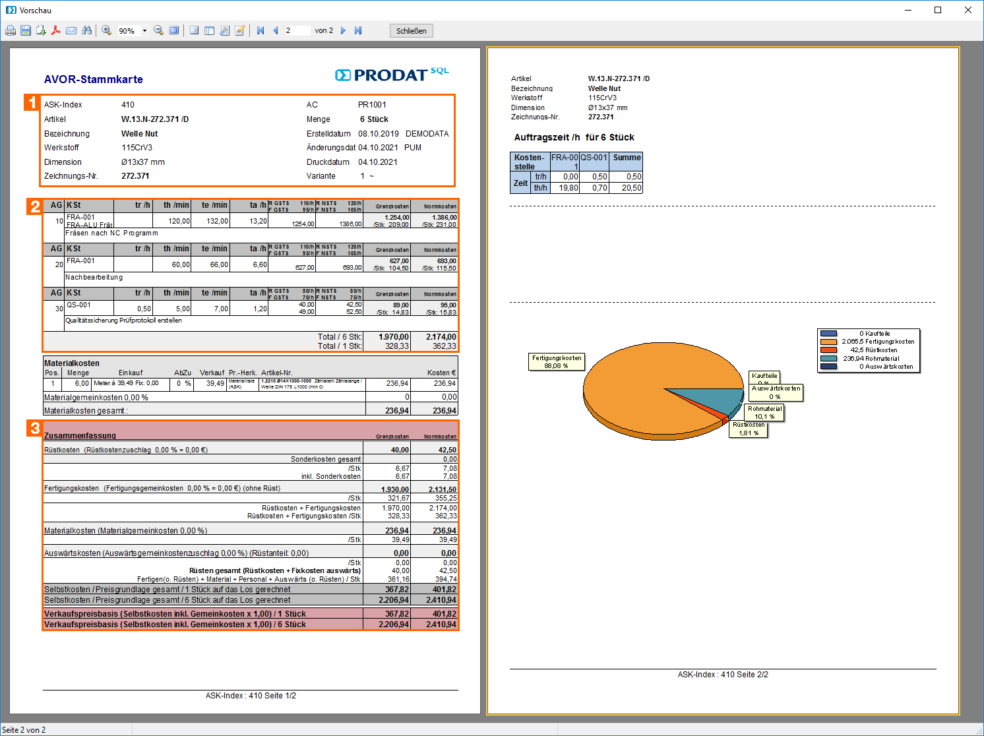This screenshot has height=736, width=984.
Task: Send the report by email
Action: (x=71, y=30)
